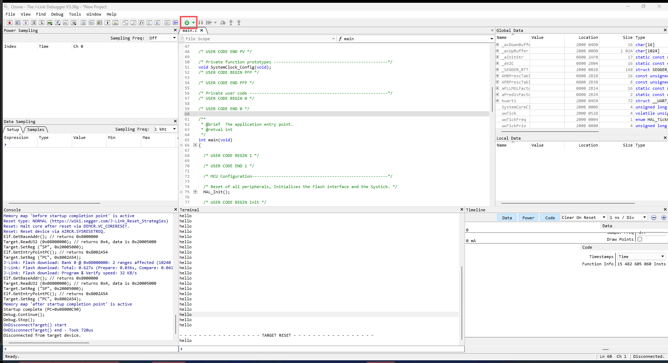Open the File Scope dropdown
The image size is (668, 363).
(x=258, y=39)
